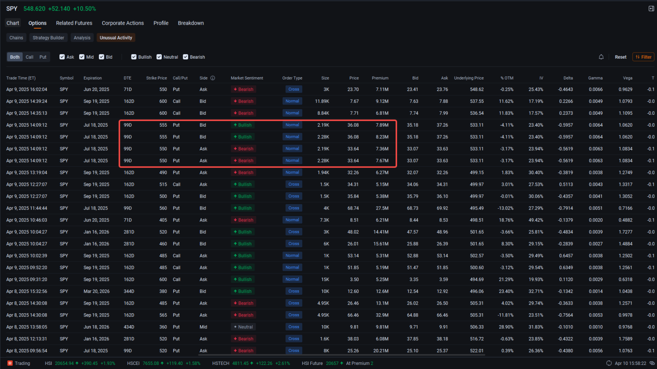Uncheck the Neutral sentiment checkbox
The image size is (657, 369).
[x=159, y=57]
